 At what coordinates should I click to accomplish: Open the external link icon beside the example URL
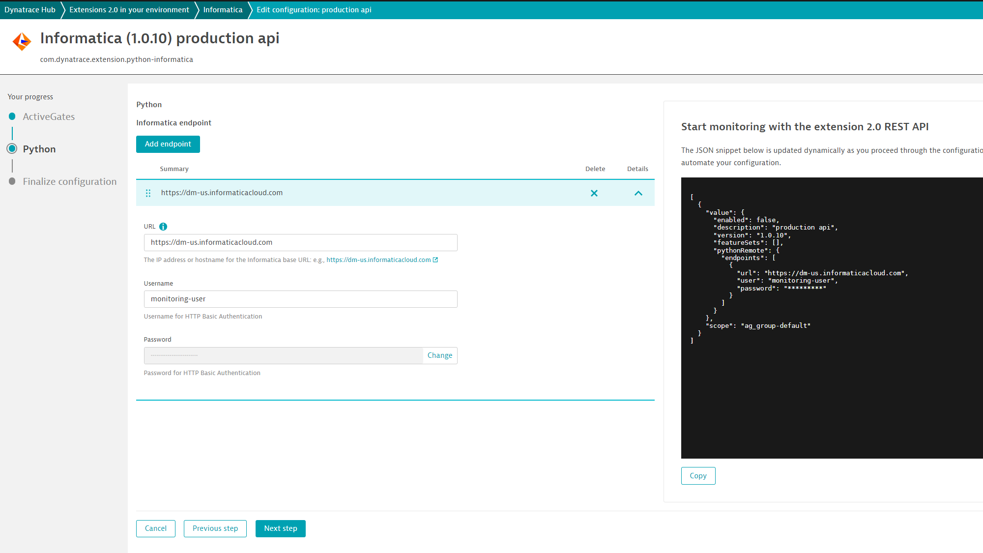tap(434, 260)
